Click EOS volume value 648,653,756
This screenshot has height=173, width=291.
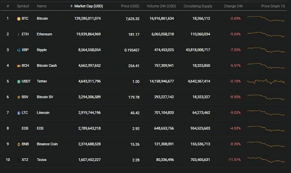click(x=164, y=128)
